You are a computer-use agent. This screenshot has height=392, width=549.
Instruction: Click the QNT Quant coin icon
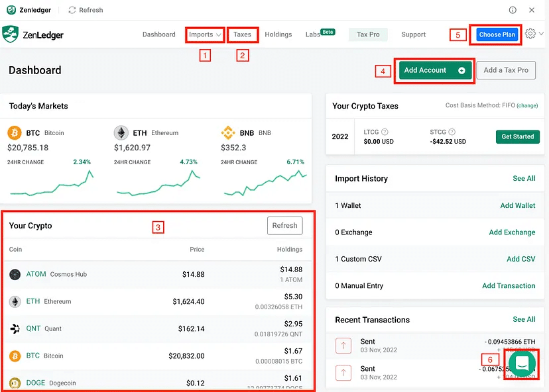[15, 328]
